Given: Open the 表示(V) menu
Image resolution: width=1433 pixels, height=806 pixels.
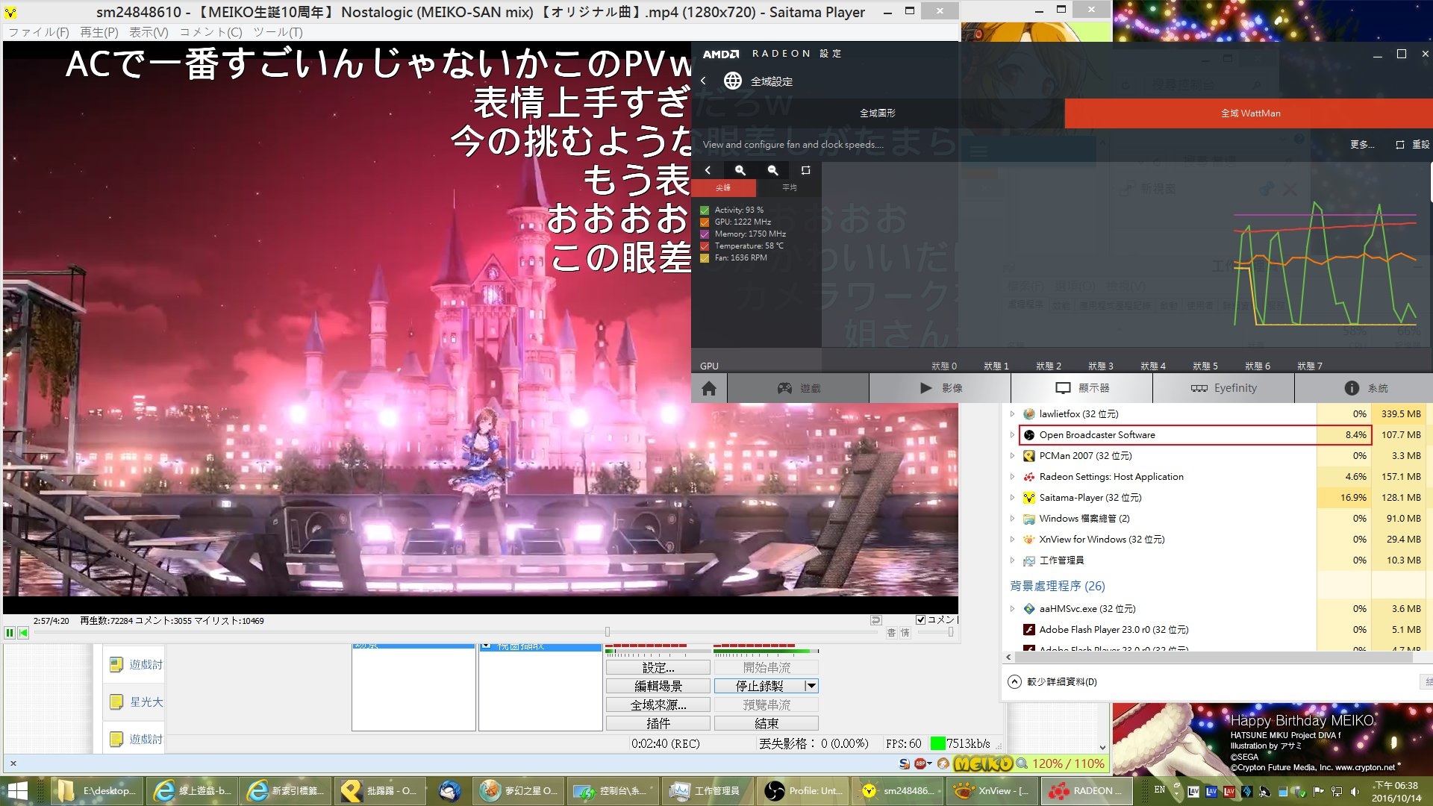Looking at the screenshot, I should [149, 32].
